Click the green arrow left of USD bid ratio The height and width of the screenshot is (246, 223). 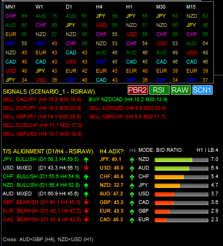tap(132, 194)
